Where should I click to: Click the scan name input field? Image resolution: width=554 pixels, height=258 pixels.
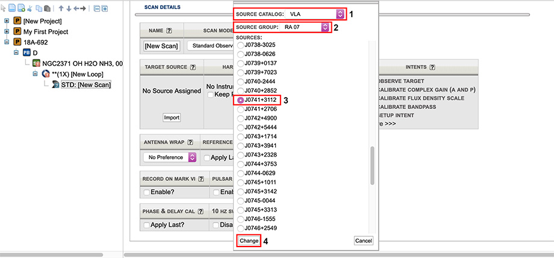coord(161,46)
